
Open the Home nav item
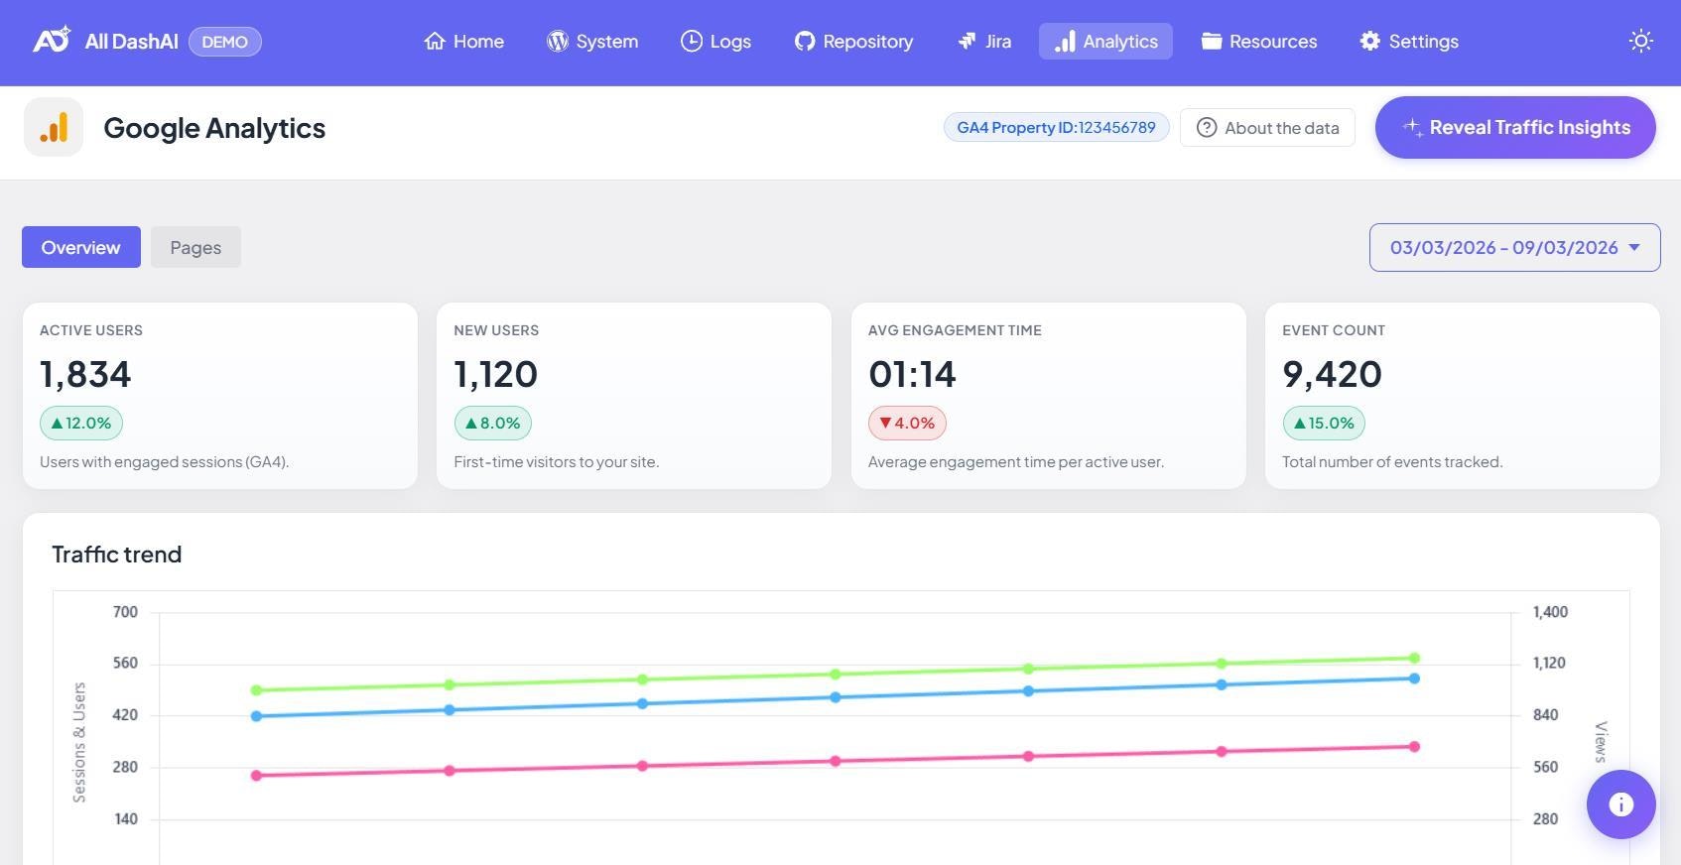[x=463, y=42]
